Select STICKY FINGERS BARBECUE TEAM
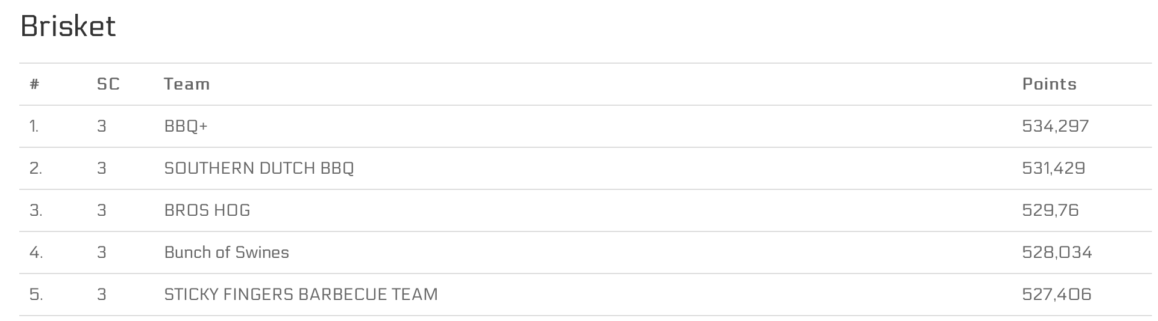Screen dimensions: 1158x321 coord(301,295)
